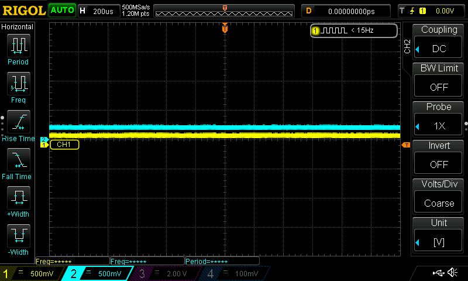Select the -Width measurement icon
The image size is (468, 281).
pyautogui.click(x=18, y=236)
